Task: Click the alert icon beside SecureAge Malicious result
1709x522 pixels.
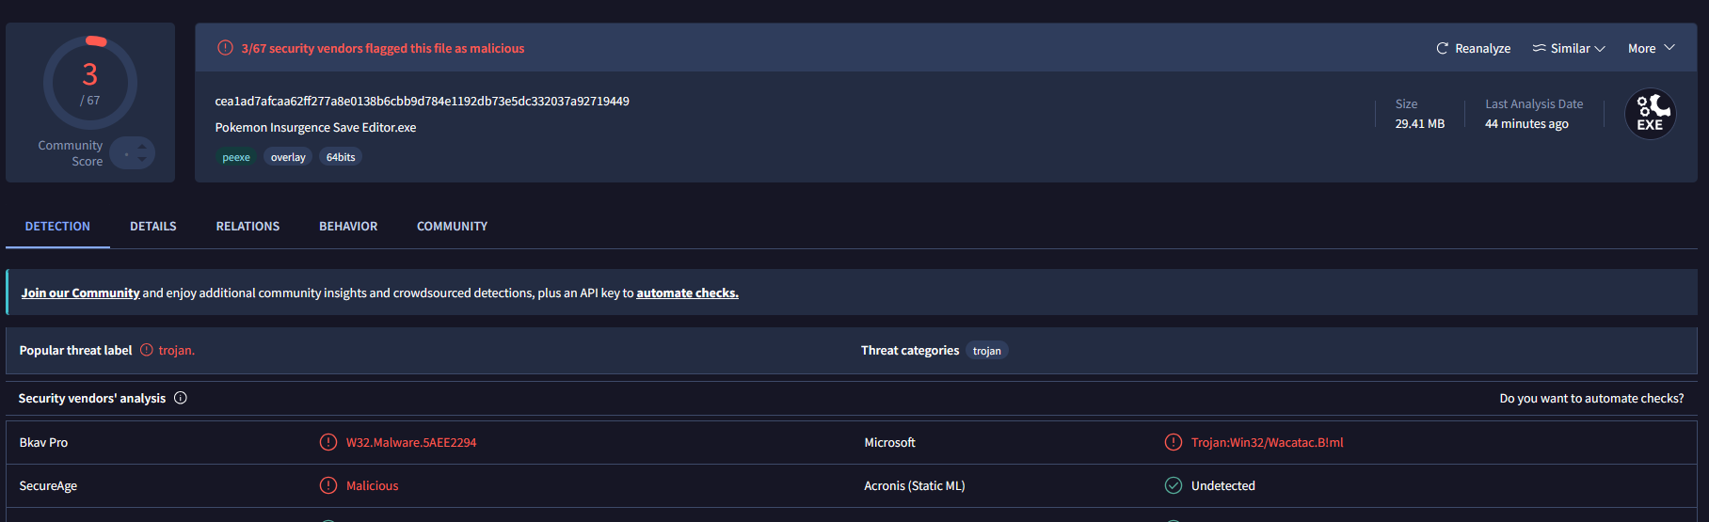Action: pyautogui.click(x=328, y=485)
